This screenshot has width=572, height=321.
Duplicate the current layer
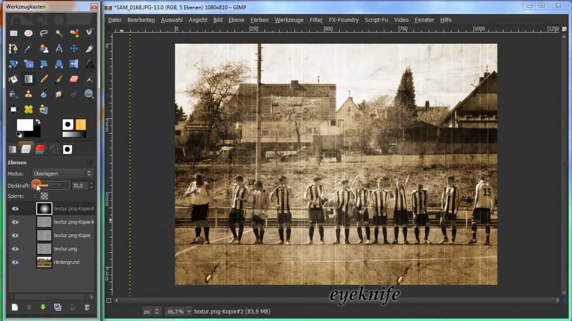(57, 307)
